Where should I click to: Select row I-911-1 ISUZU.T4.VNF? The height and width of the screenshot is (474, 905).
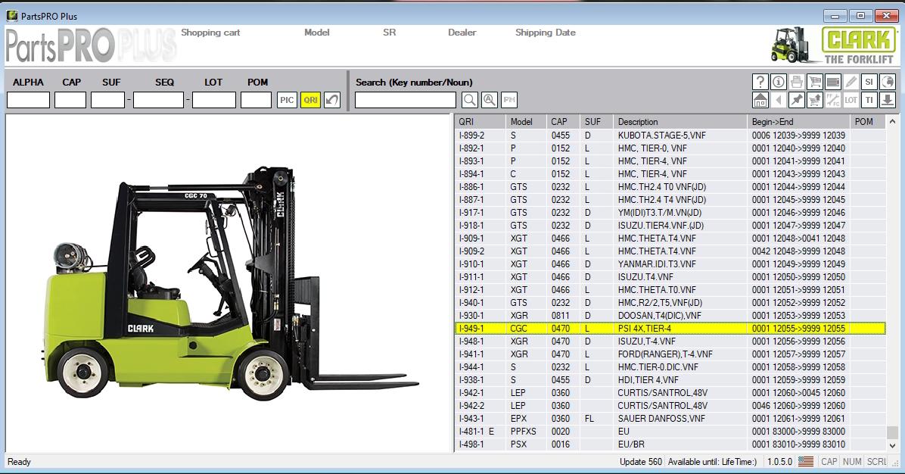coord(670,277)
